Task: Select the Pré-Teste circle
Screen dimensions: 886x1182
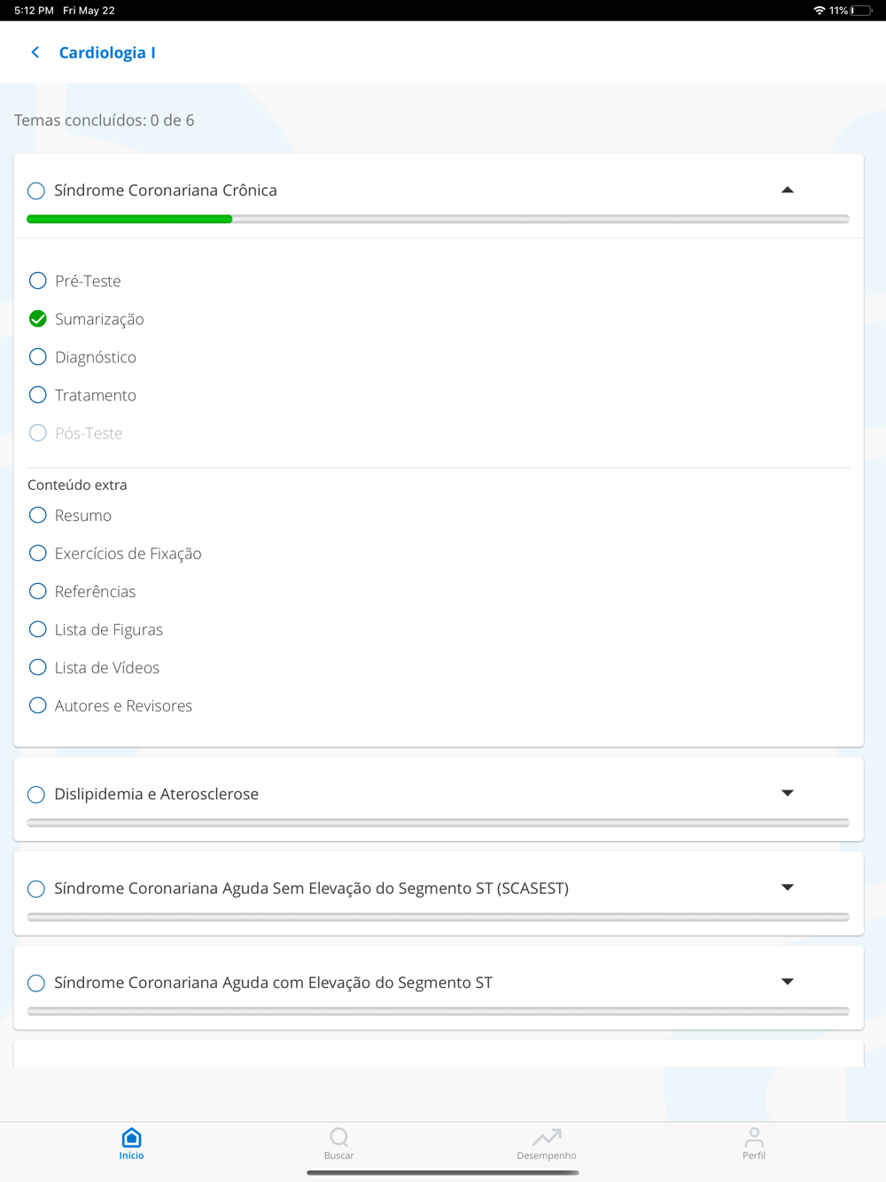Action: click(x=37, y=281)
